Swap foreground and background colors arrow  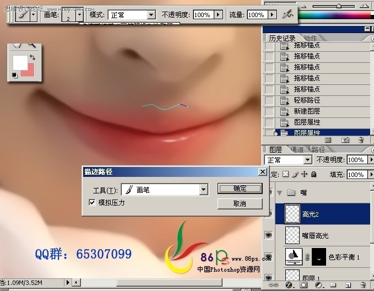(32, 57)
